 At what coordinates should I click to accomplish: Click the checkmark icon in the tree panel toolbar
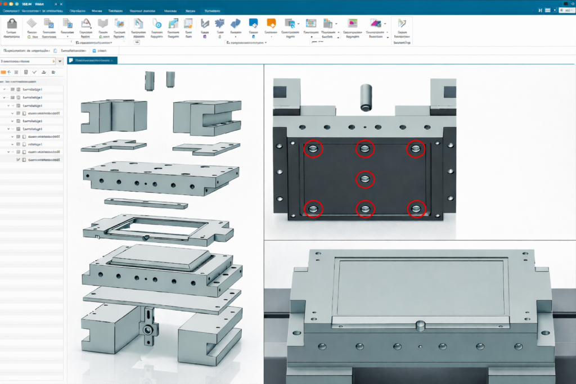tap(35, 73)
